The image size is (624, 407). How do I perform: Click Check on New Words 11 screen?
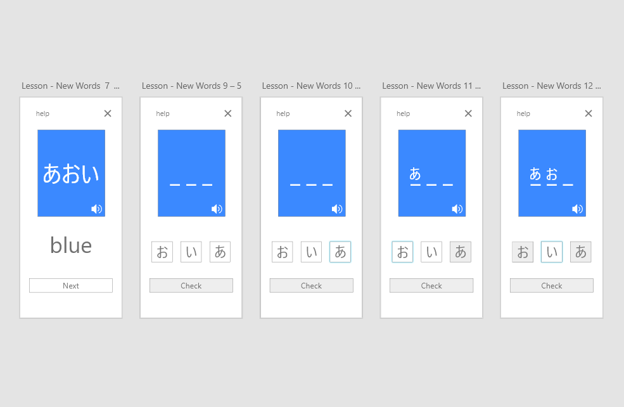tap(431, 285)
